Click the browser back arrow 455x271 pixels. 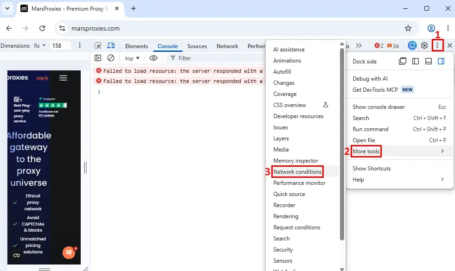[x=9, y=28]
